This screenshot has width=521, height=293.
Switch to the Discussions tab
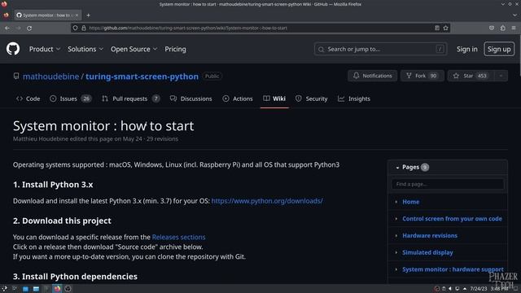click(x=191, y=98)
